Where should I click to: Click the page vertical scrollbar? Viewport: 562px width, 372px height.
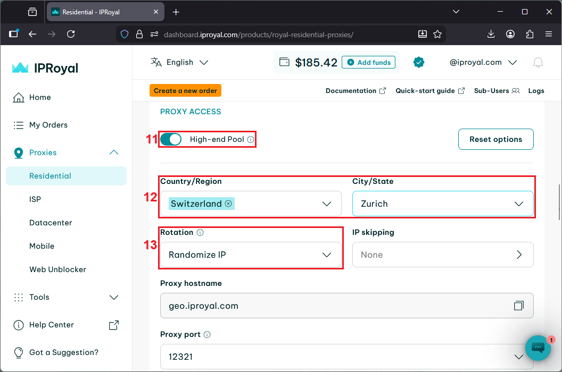pyautogui.click(x=559, y=202)
